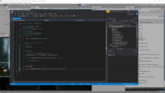Open IsGrounded() member navigation dropdown

point(91,20)
